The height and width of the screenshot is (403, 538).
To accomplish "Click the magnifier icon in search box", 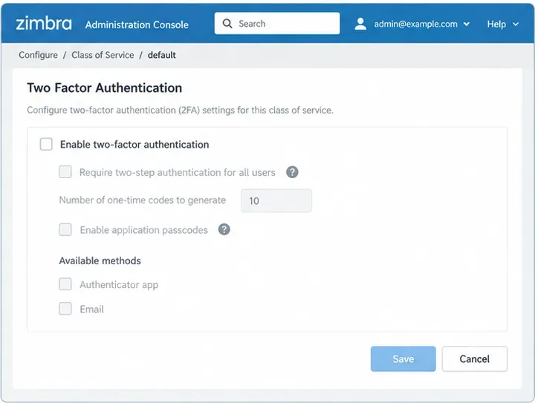I will coord(227,24).
